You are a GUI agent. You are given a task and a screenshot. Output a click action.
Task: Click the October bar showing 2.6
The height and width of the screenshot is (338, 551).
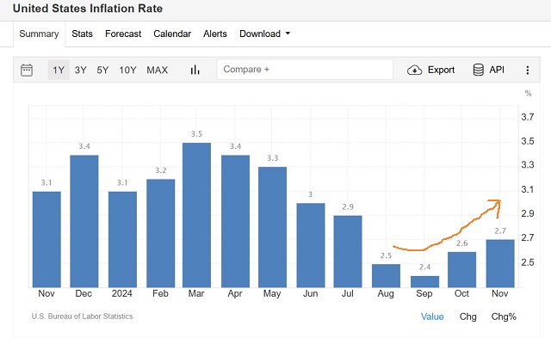pos(461,269)
